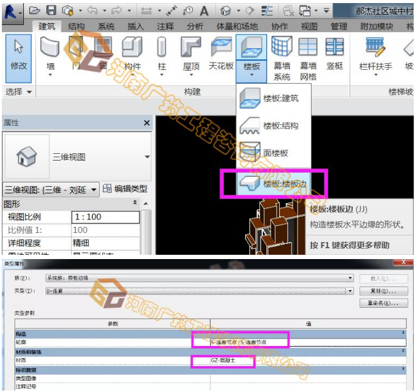Select the Roof tool
This screenshot has height=391, width=418.
click(x=191, y=55)
